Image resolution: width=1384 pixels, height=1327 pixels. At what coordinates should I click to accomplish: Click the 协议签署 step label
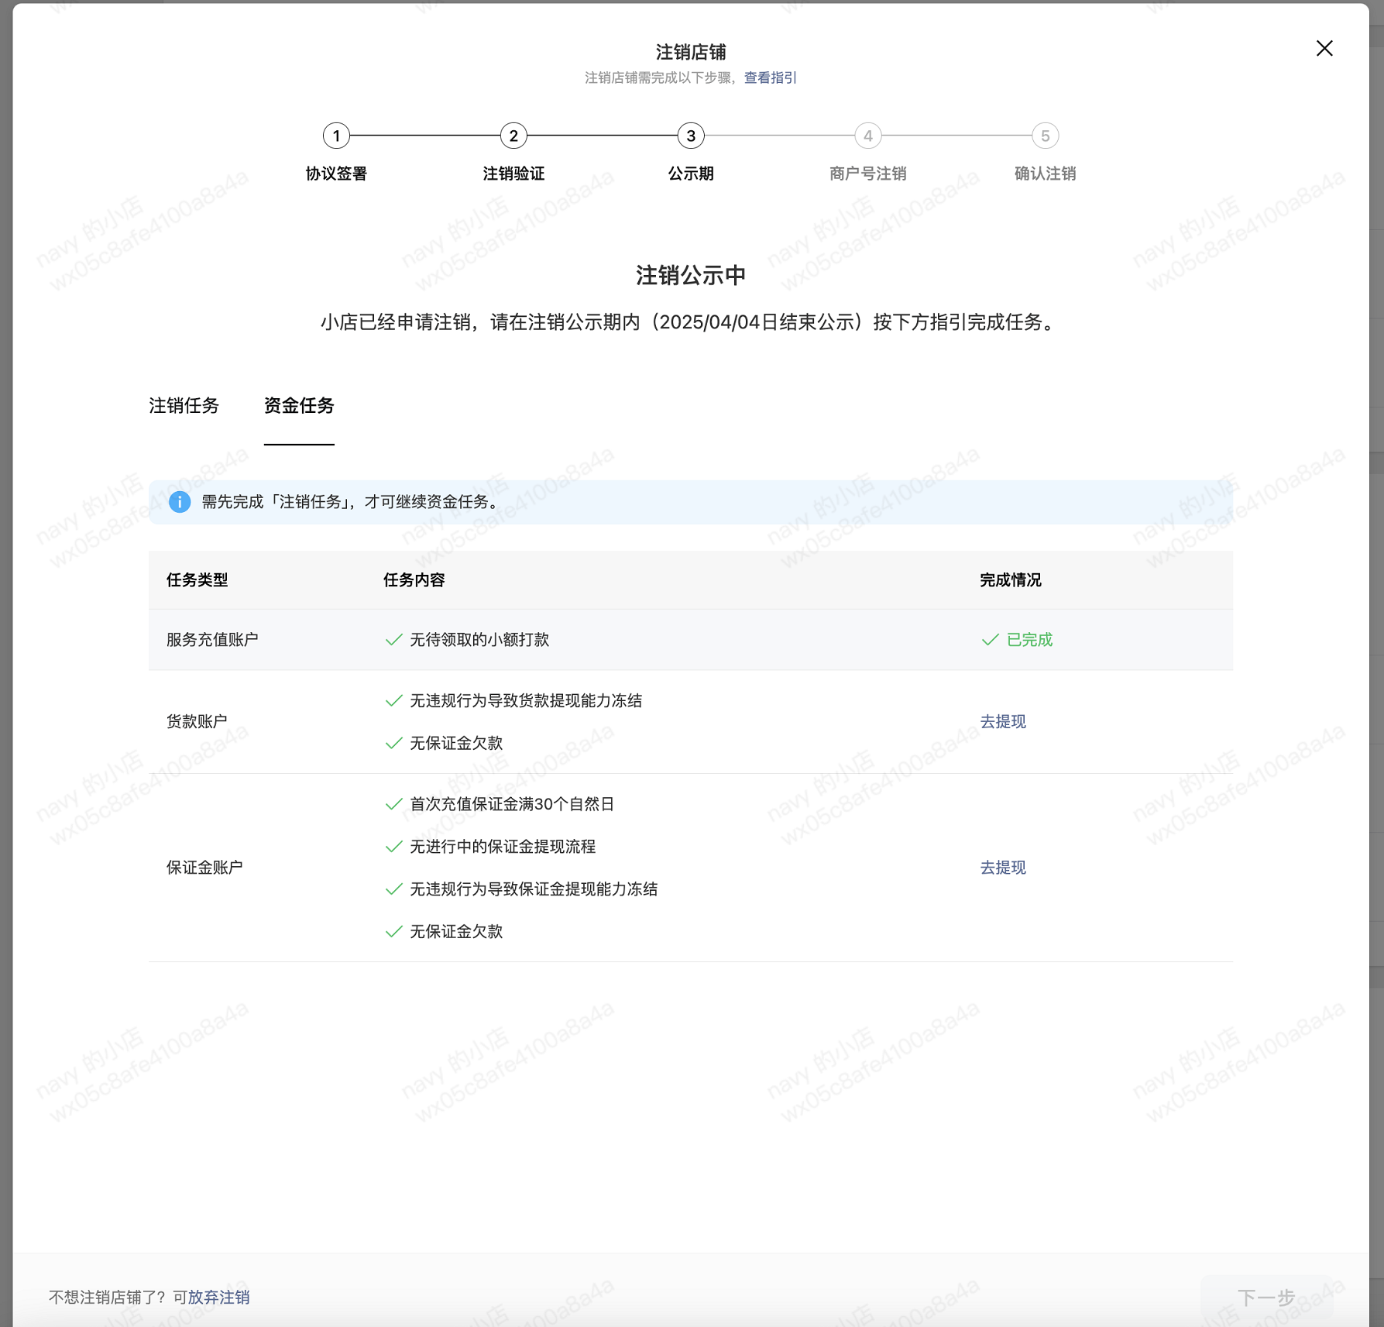click(x=336, y=174)
